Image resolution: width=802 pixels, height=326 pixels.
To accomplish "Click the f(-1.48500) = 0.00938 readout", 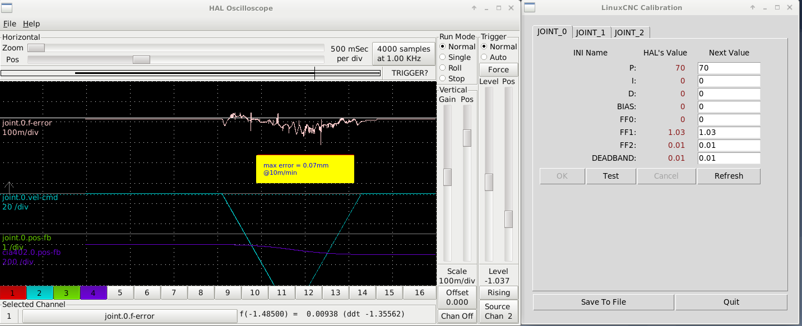I will (x=322, y=314).
